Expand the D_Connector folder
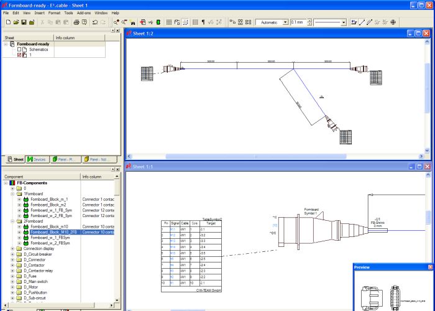The image size is (435, 311). (x=13, y=260)
